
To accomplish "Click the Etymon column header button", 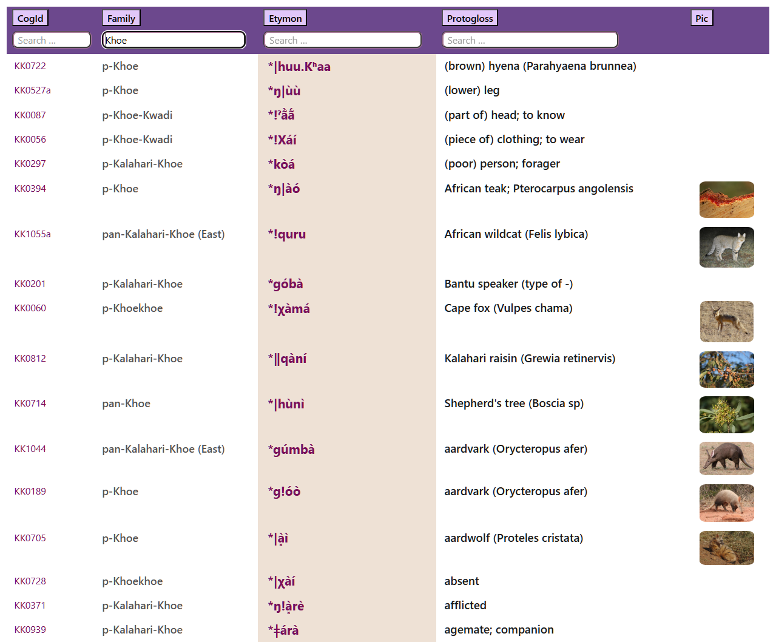I will pos(285,18).
